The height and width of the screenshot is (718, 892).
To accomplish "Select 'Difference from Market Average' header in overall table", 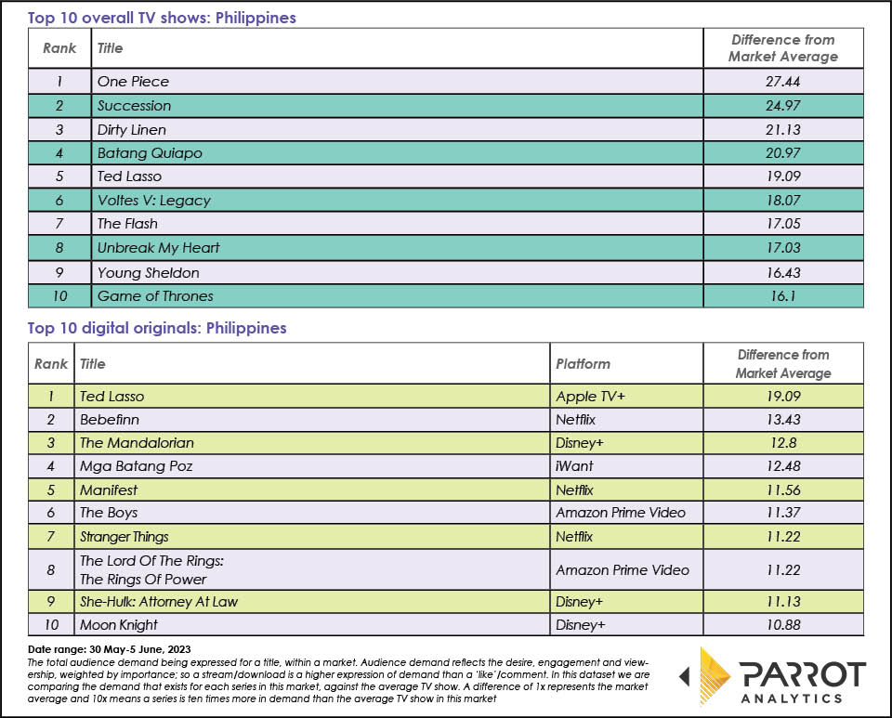I will coord(782,48).
